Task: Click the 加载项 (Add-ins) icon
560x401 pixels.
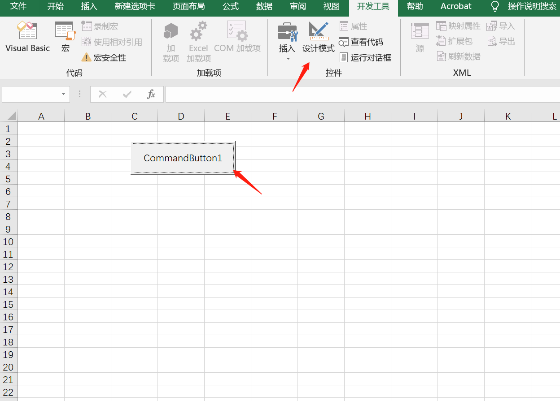Action: point(171,40)
